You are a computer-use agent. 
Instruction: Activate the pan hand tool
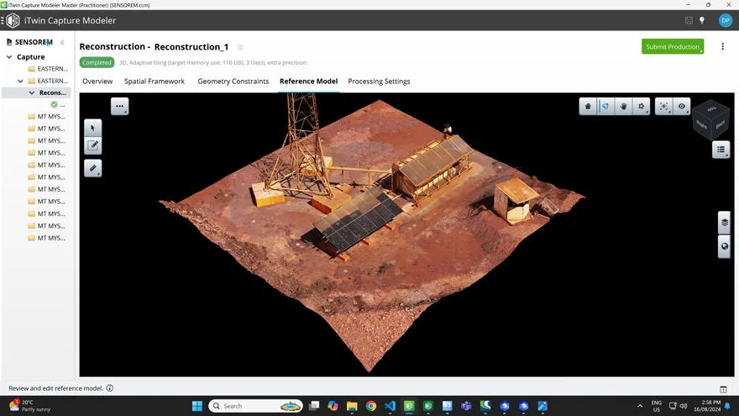pos(624,107)
